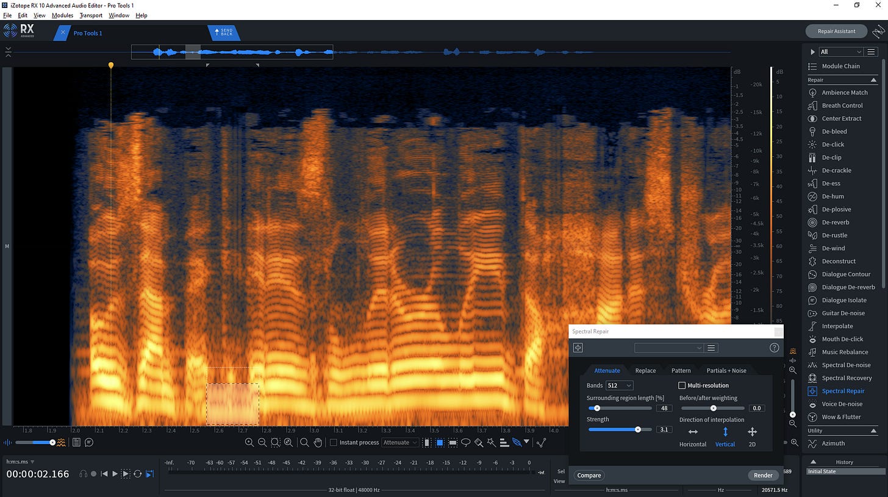Click the Render button

pyautogui.click(x=763, y=475)
